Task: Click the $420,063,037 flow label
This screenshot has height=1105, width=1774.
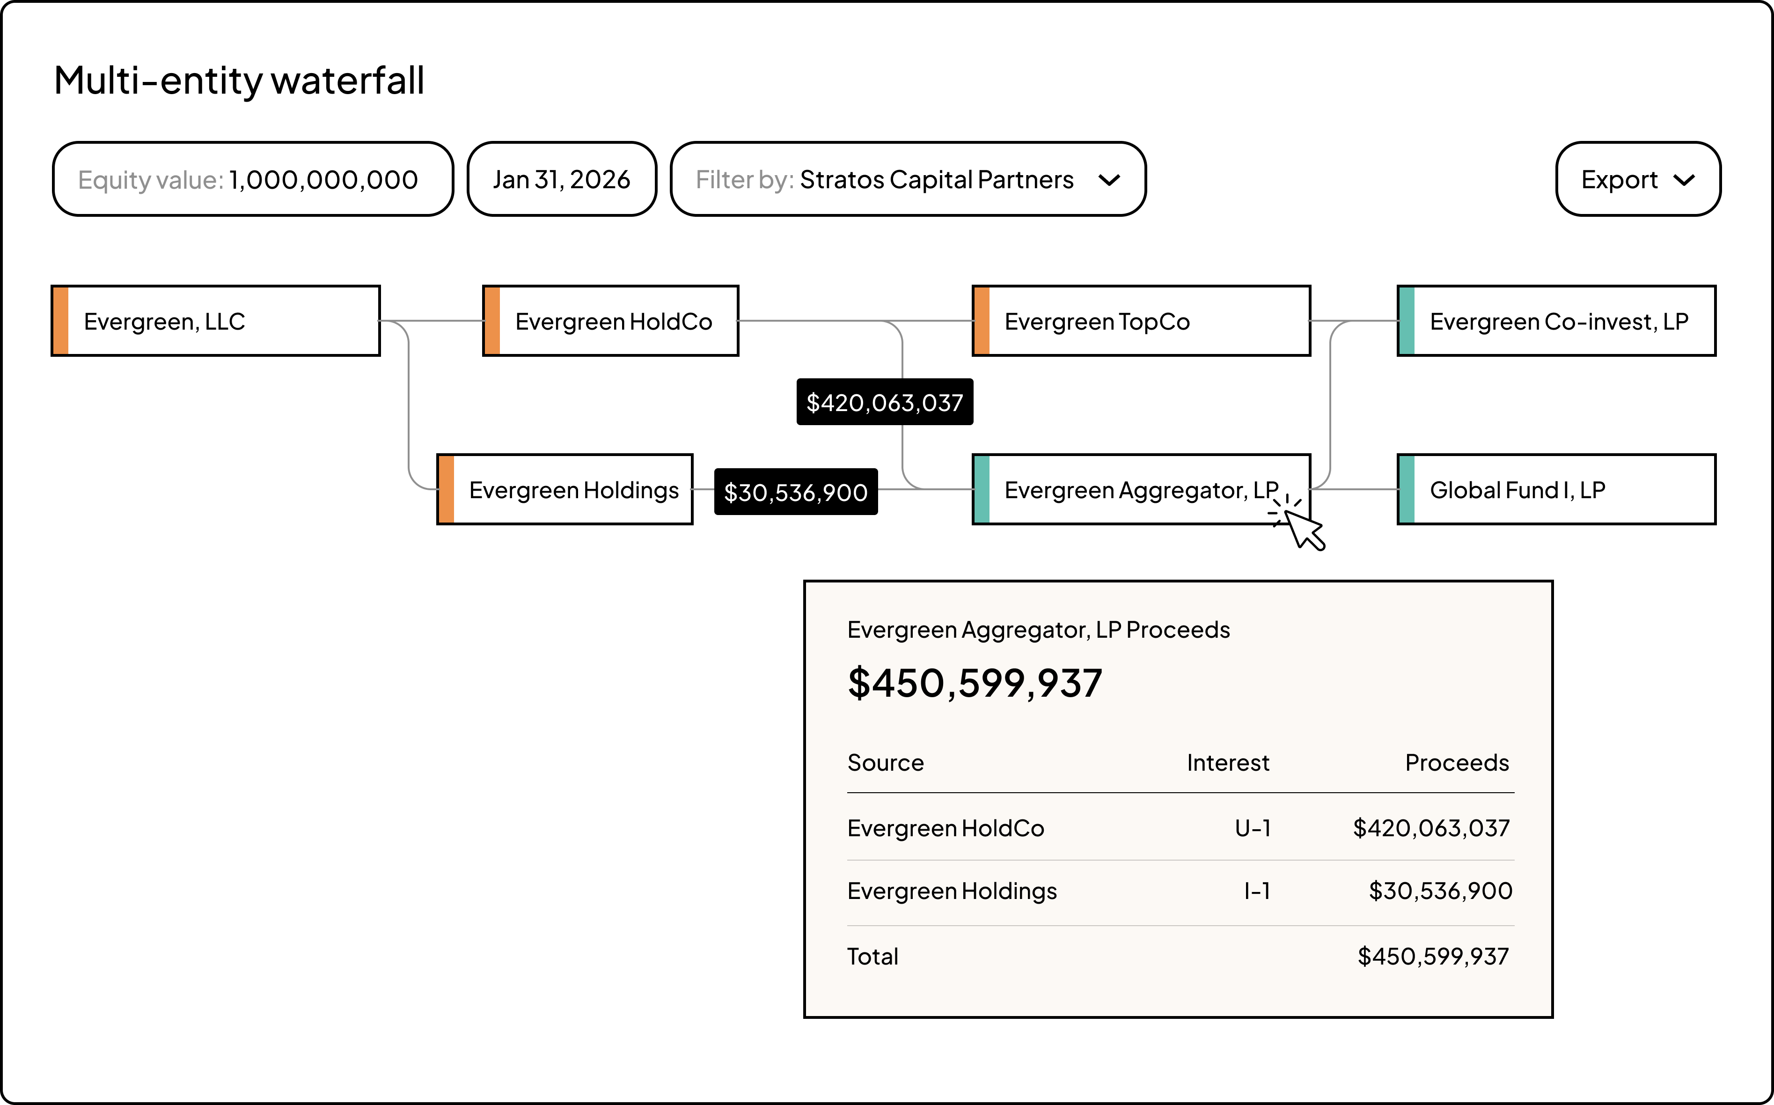Action: coord(884,402)
